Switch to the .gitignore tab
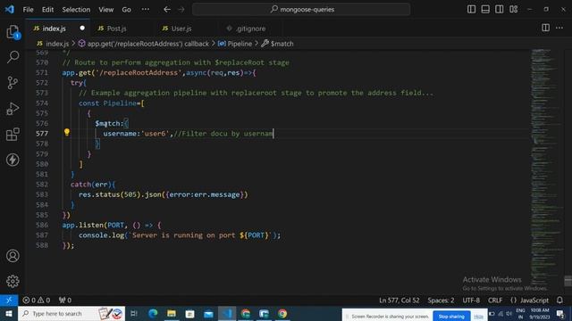 (x=250, y=29)
